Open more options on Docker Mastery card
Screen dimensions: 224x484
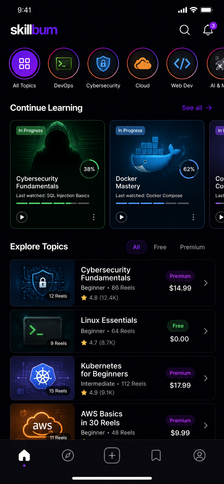193,217
